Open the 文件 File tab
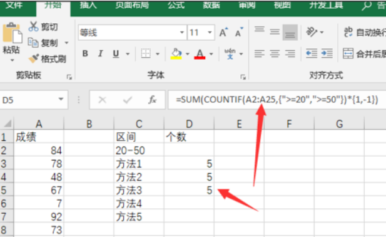 click(14, 5)
